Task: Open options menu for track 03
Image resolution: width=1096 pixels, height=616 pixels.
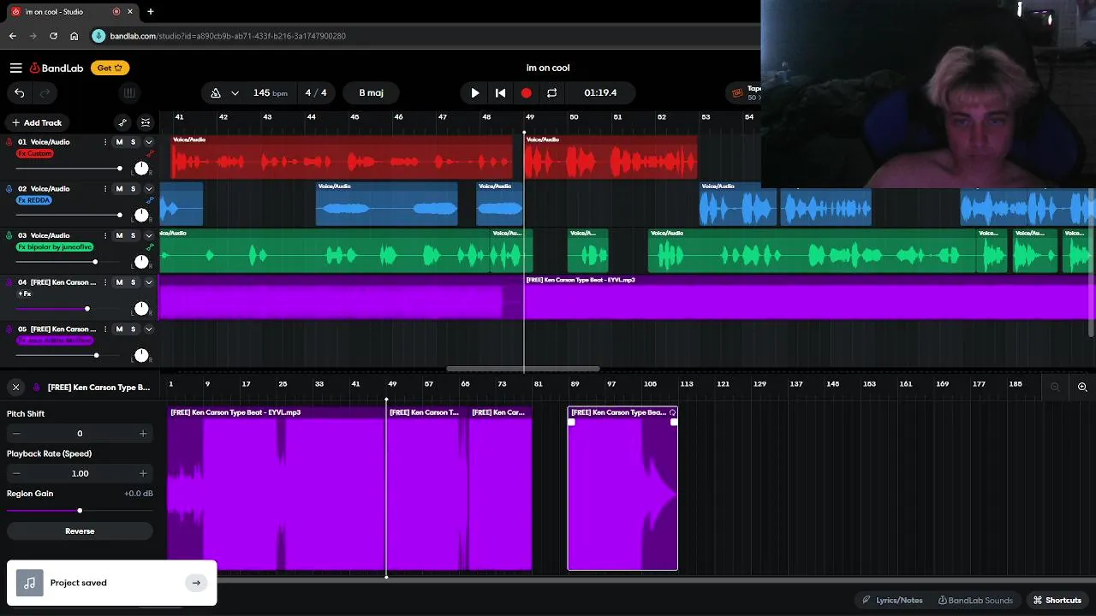Action: [x=105, y=235]
